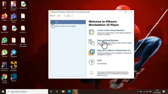
Task: Click the open virtual machine icon
Action: pyautogui.click(x=92, y=42)
